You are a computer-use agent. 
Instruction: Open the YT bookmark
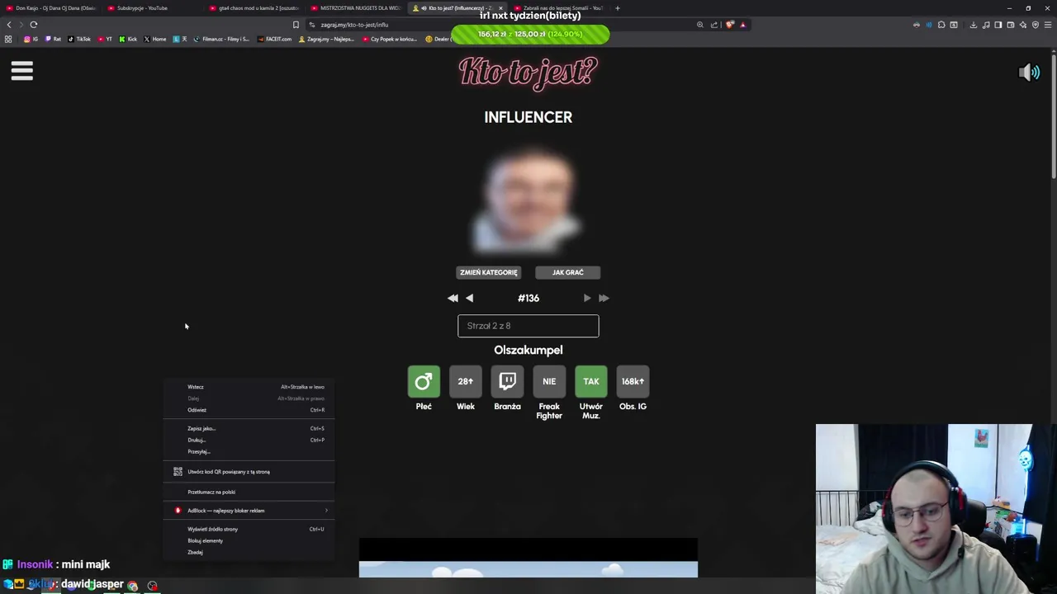[105, 39]
